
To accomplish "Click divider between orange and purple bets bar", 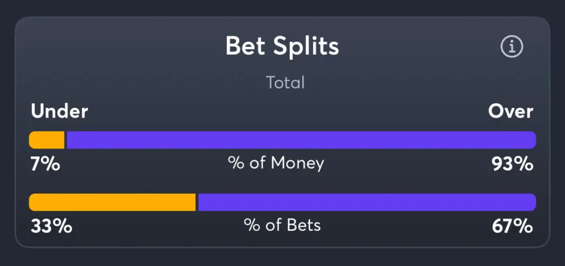I will click(197, 202).
